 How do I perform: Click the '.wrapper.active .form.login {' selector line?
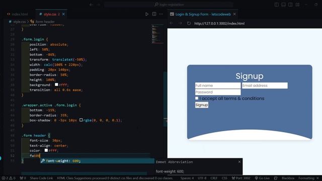click(51, 105)
